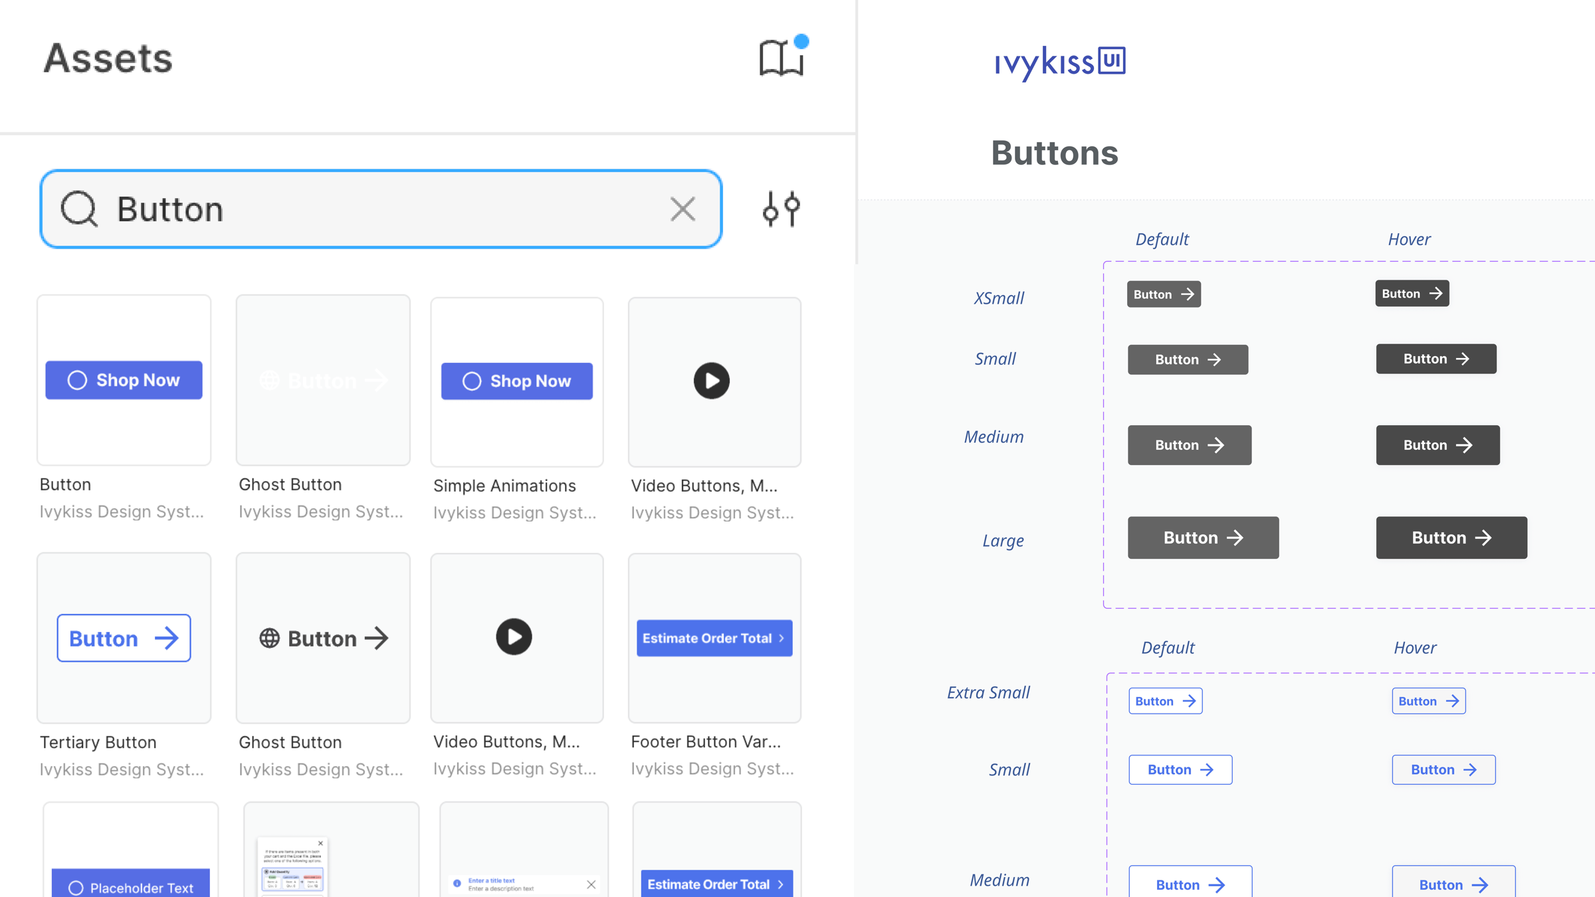Click the Assets panel title
The image size is (1595, 897).
point(108,58)
